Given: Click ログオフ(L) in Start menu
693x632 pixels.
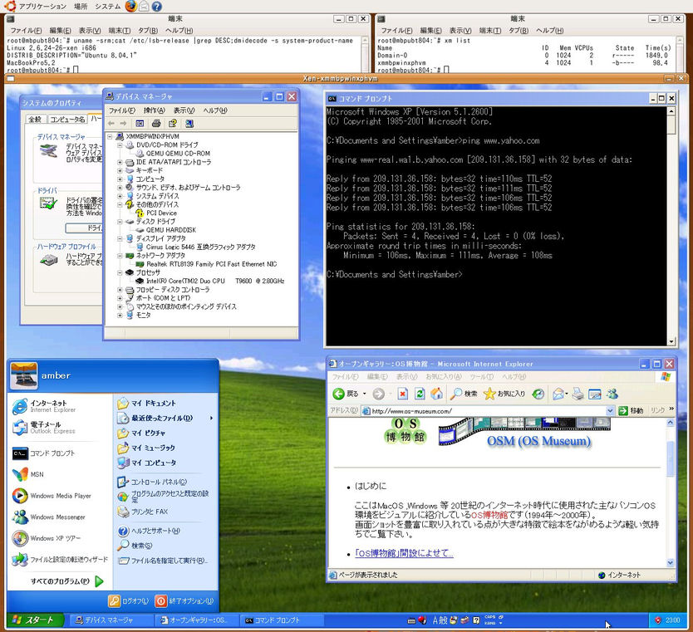Looking at the screenshot, I should tap(129, 600).
